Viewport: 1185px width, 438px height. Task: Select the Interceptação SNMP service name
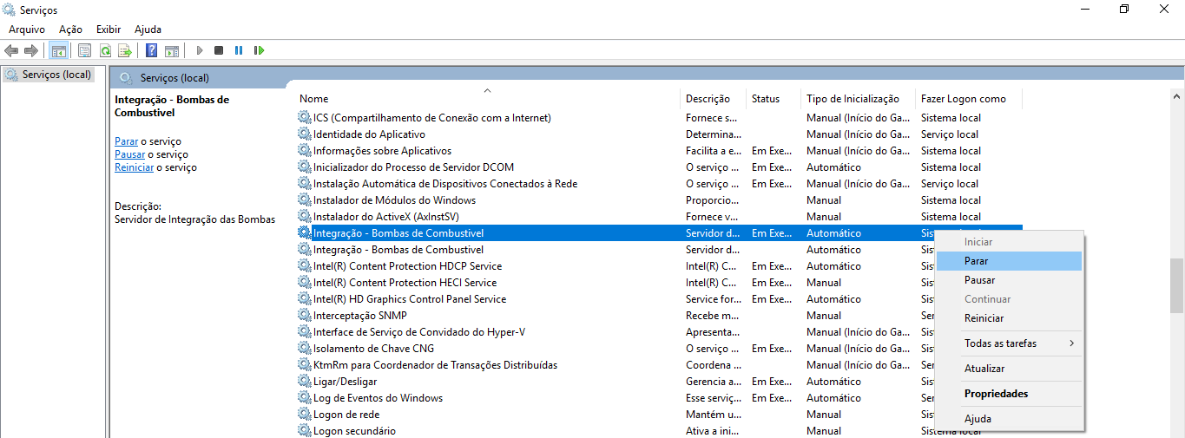359,315
